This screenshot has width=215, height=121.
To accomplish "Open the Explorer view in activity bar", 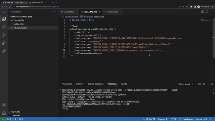I will [x=4, y=19].
